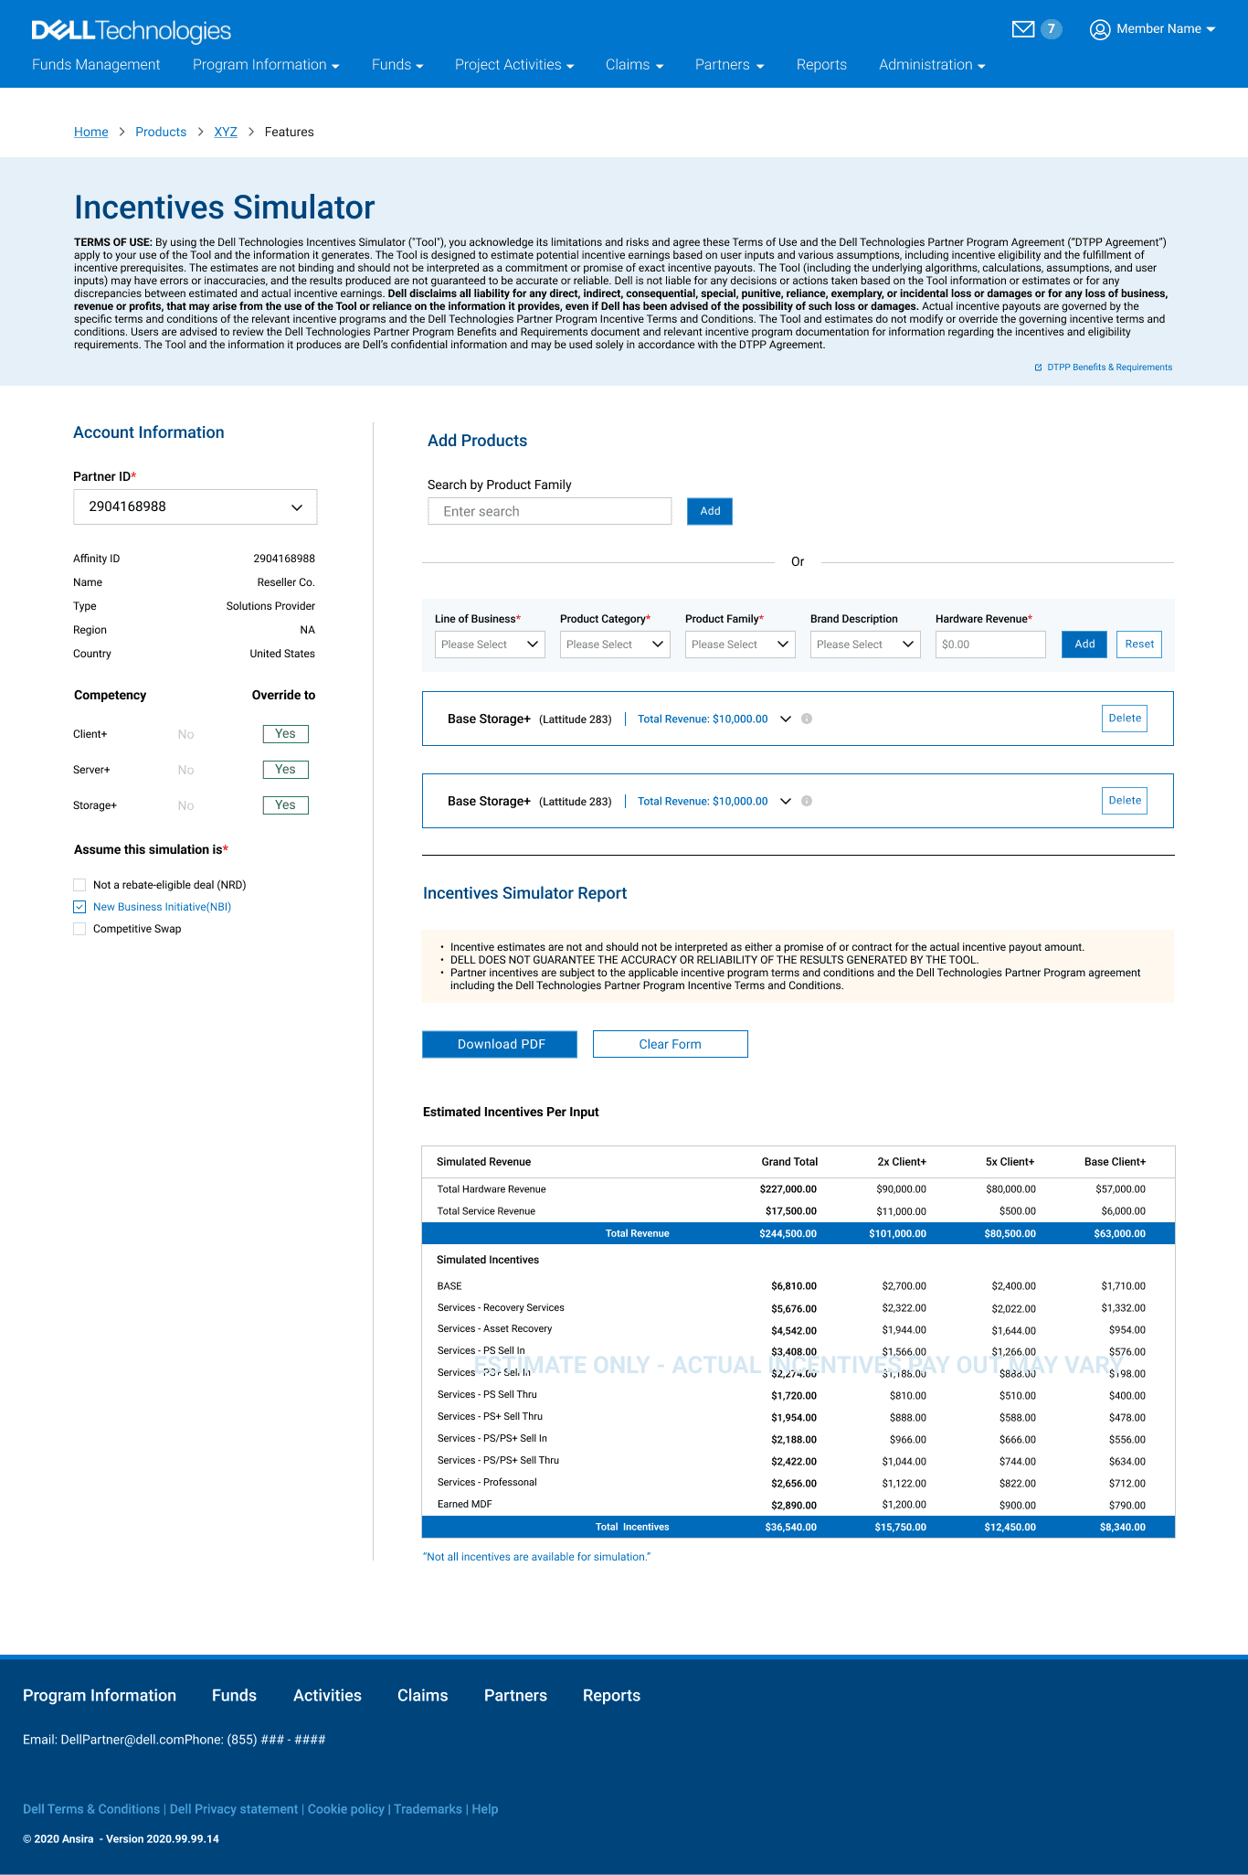Viewport: 1248px width, 1875px height.
Task: Open Member Name account menu
Action: pos(1166,29)
